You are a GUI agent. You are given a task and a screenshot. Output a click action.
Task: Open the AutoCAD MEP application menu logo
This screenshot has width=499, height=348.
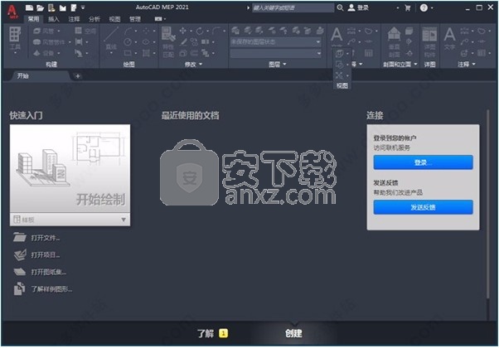pos(12,12)
